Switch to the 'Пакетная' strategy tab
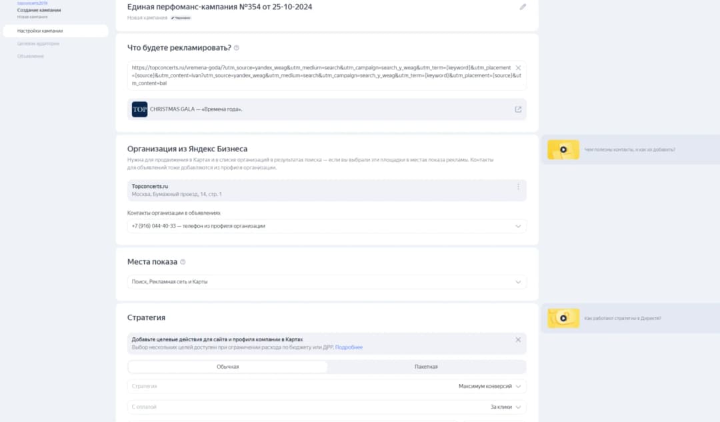 pos(426,367)
